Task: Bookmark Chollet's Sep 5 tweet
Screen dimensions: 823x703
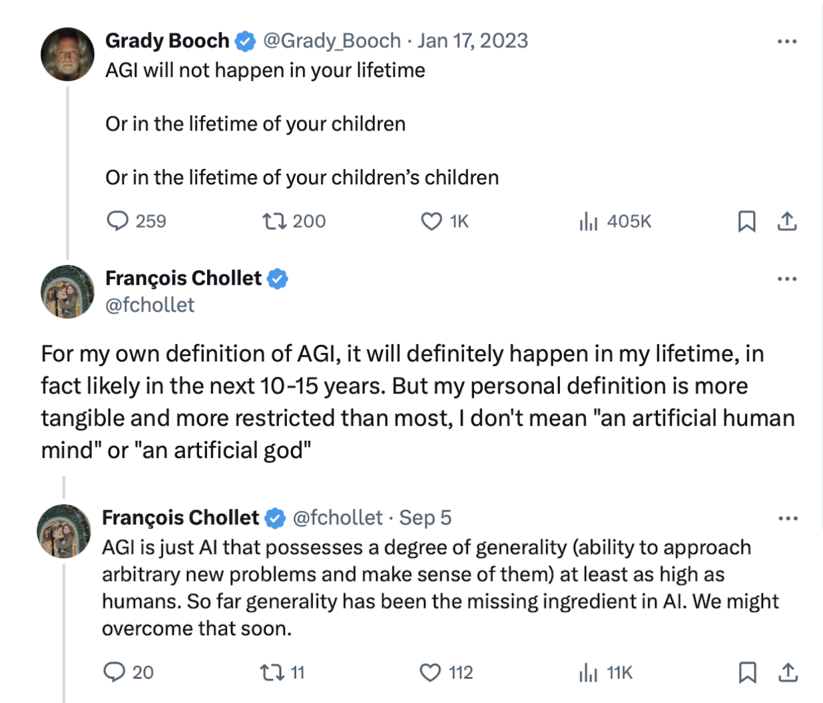Action: [747, 672]
